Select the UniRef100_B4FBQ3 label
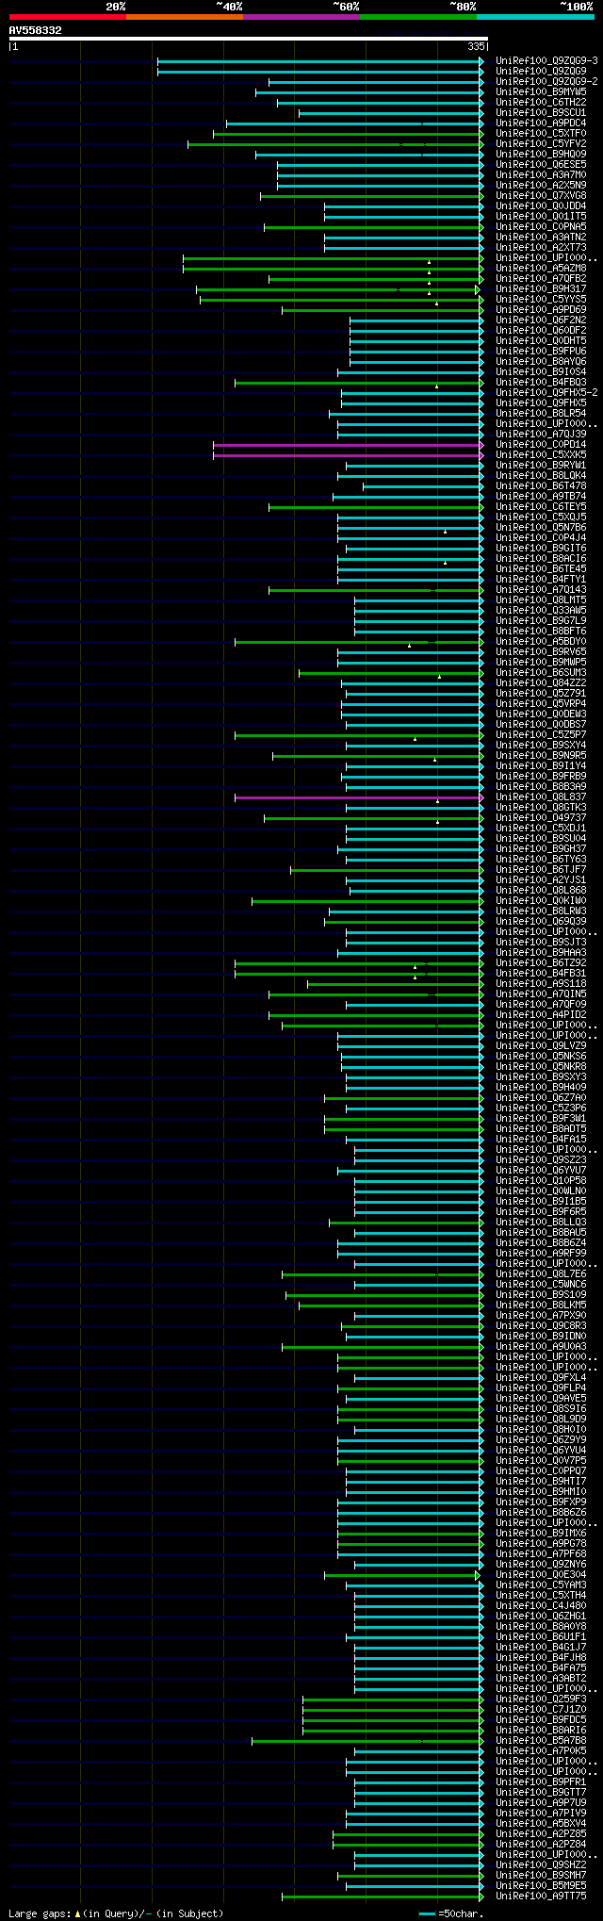The image size is (603, 1921). point(542,382)
